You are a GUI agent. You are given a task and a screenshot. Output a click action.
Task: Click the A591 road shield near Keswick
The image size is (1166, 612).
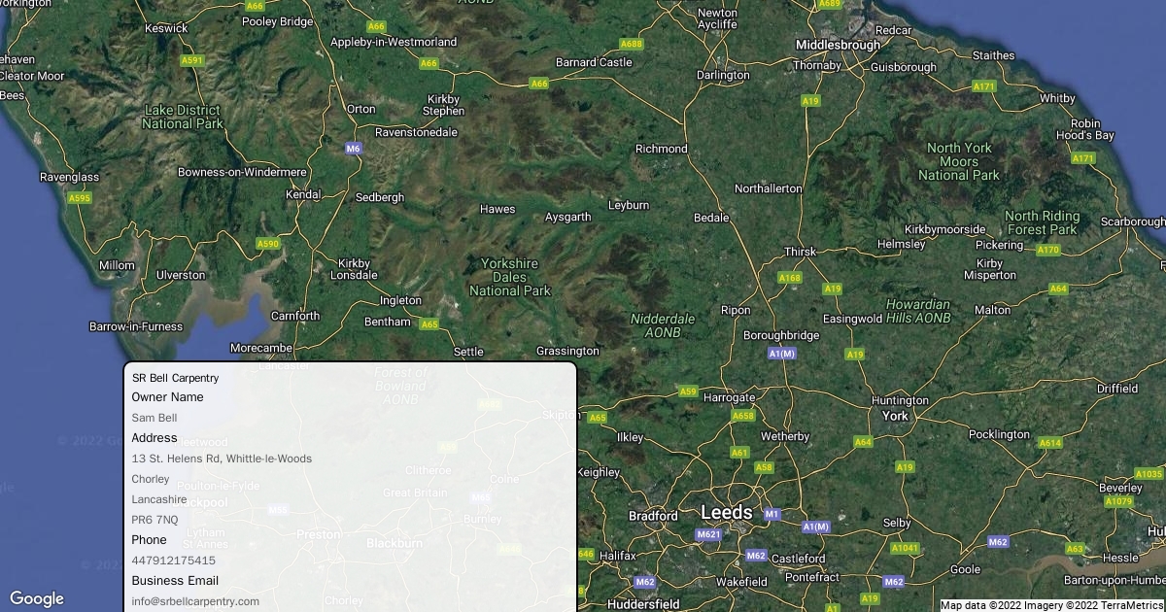coord(192,60)
